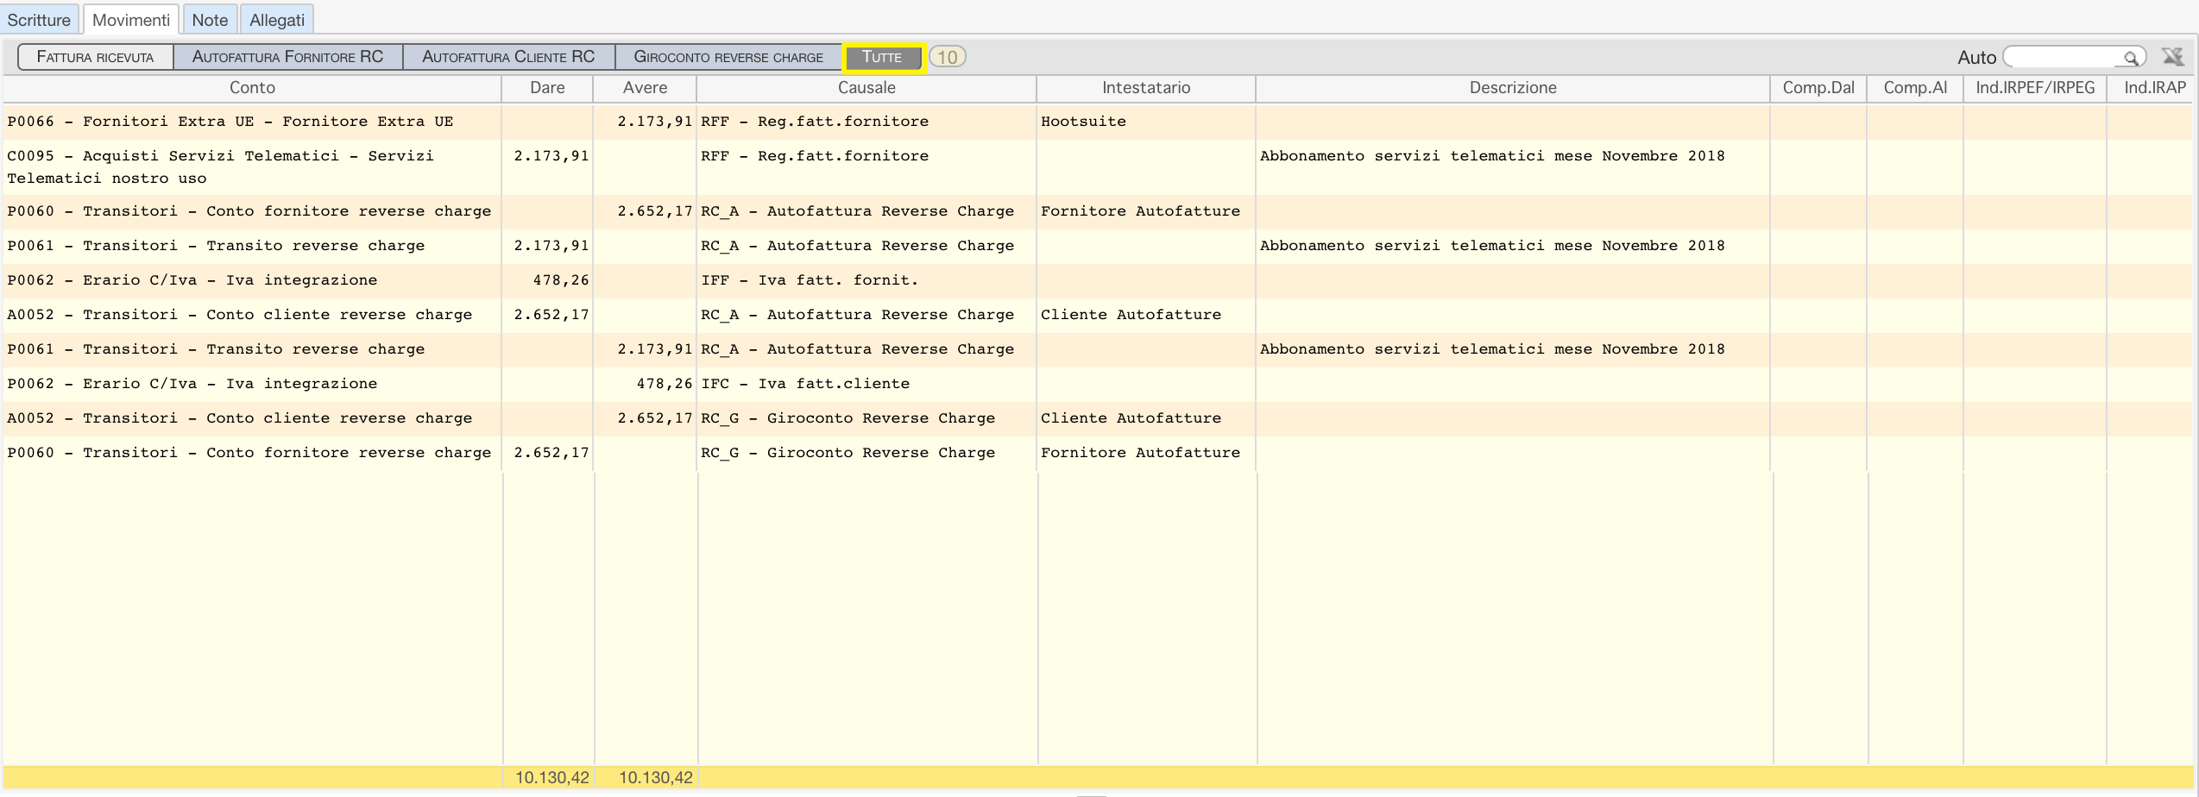
Task: Select P0060 row with Avere 2.652,17
Action: [x=1098, y=211]
